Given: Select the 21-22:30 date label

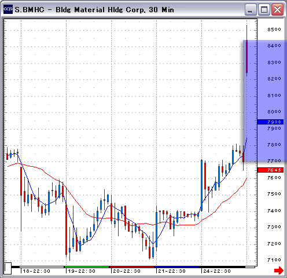Looking at the screenshot, I should pos(172,271).
